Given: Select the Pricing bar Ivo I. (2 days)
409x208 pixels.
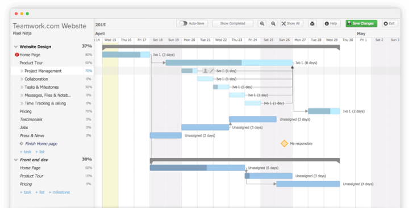Looking at the screenshot, I should [x=324, y=111].
